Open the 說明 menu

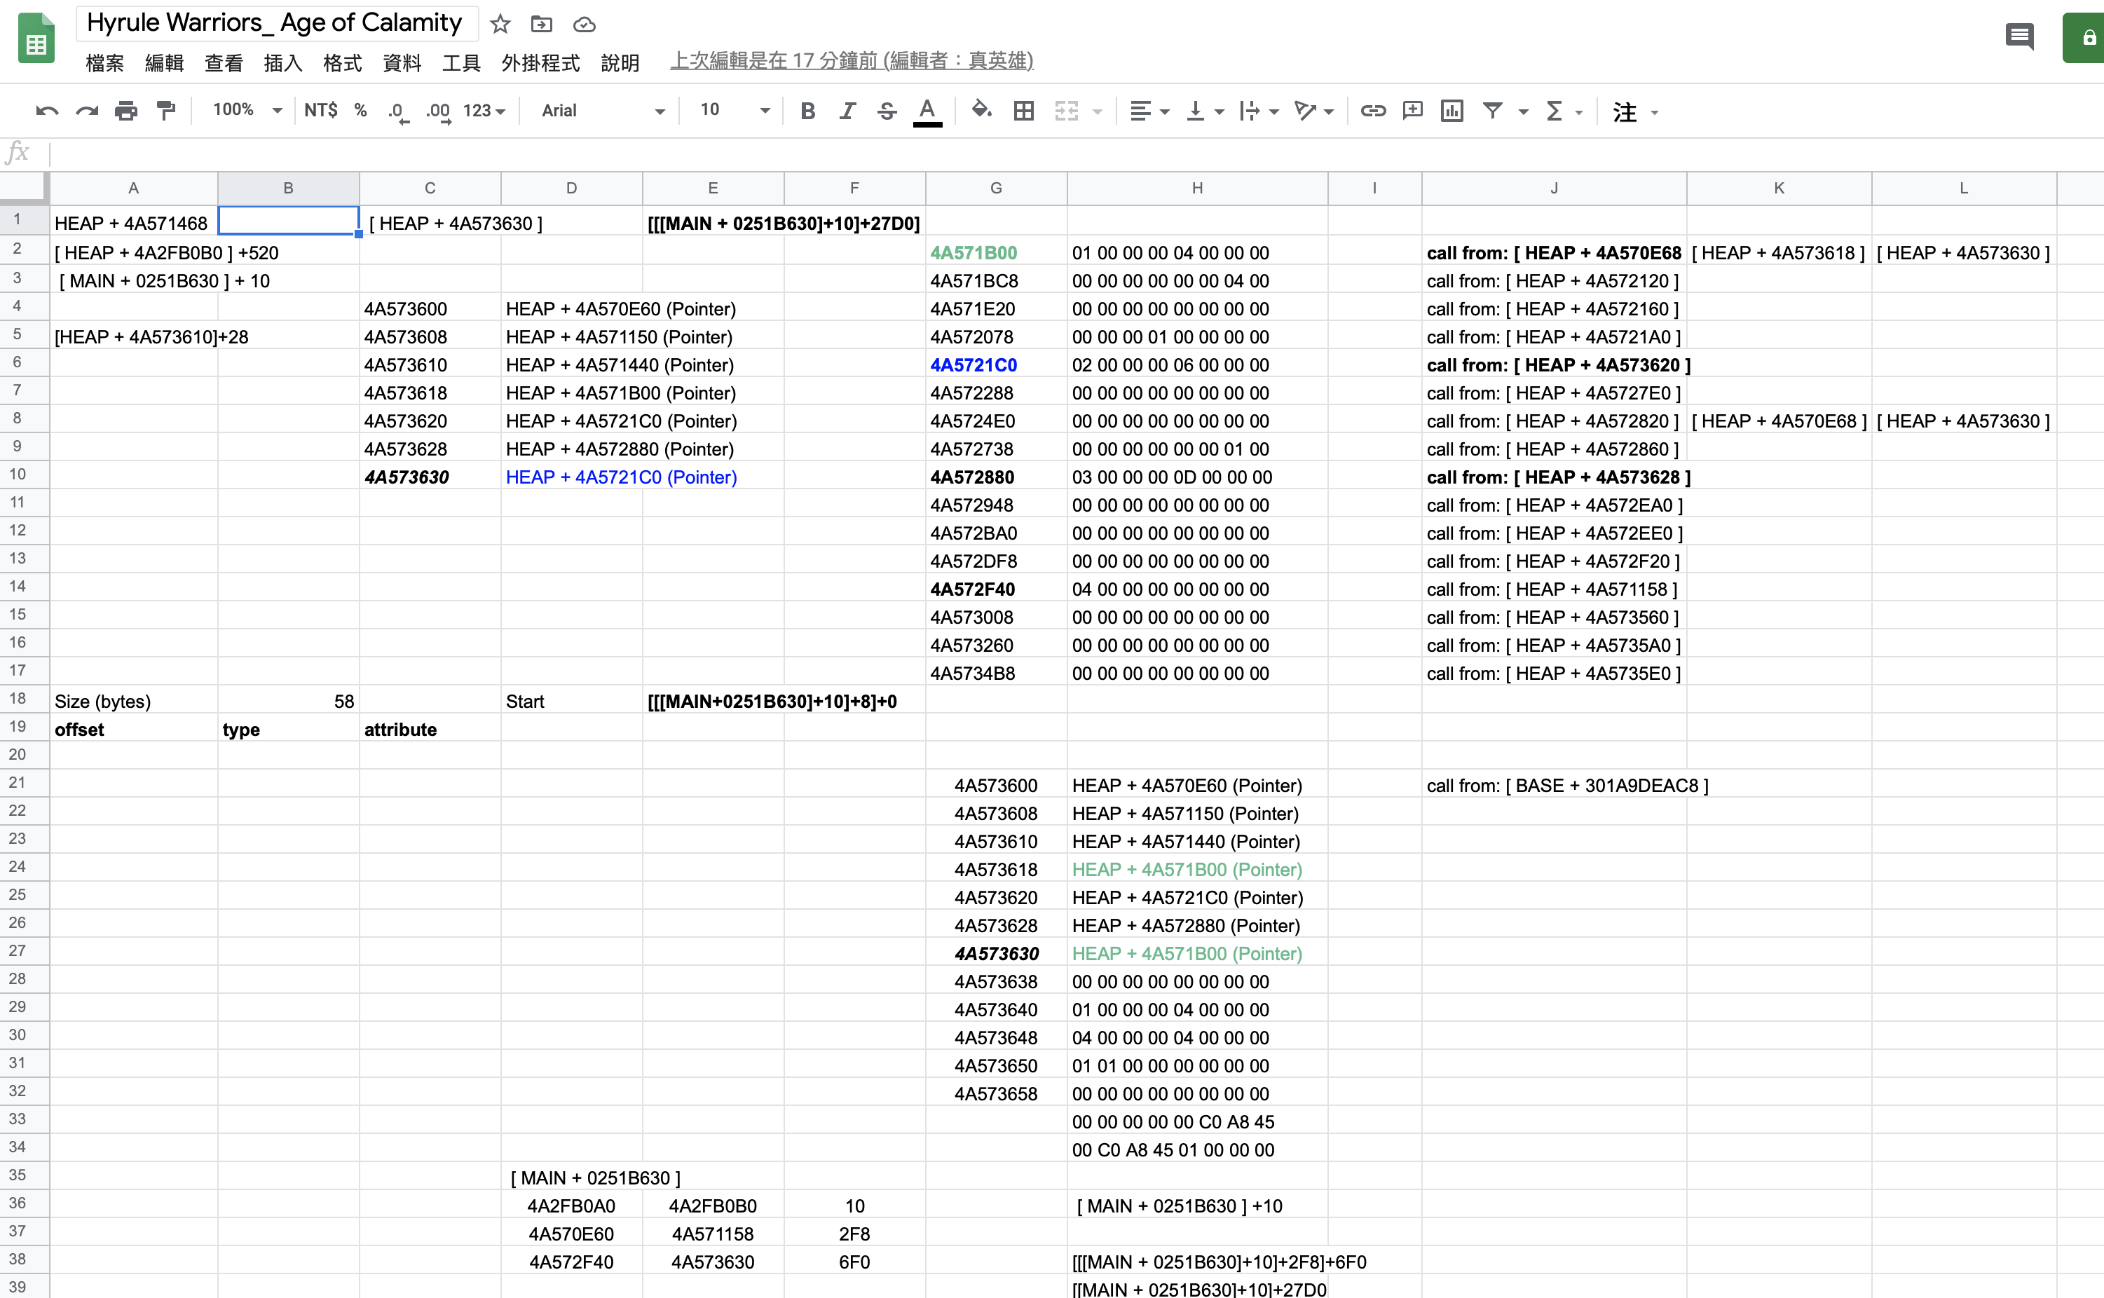pos(620,62)
